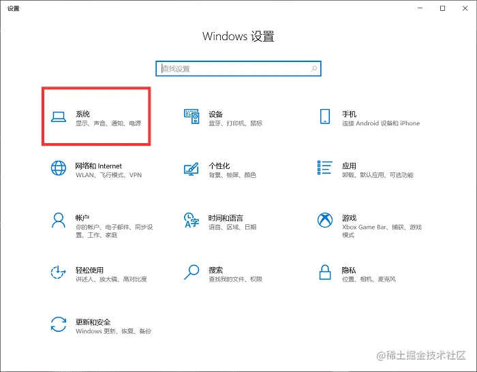Viewport: 477px width, 372px height.
Task: Select the 手机 phone icon
Action: pos(325,117)
